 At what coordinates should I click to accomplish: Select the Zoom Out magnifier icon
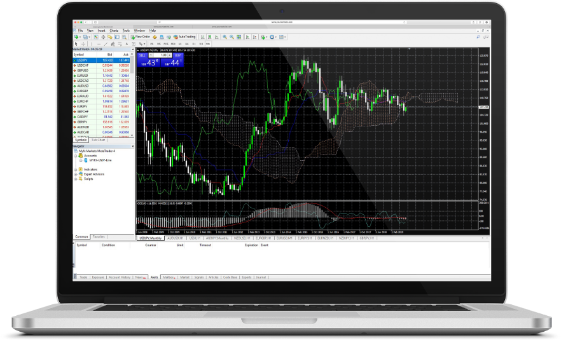coord(232,37)
